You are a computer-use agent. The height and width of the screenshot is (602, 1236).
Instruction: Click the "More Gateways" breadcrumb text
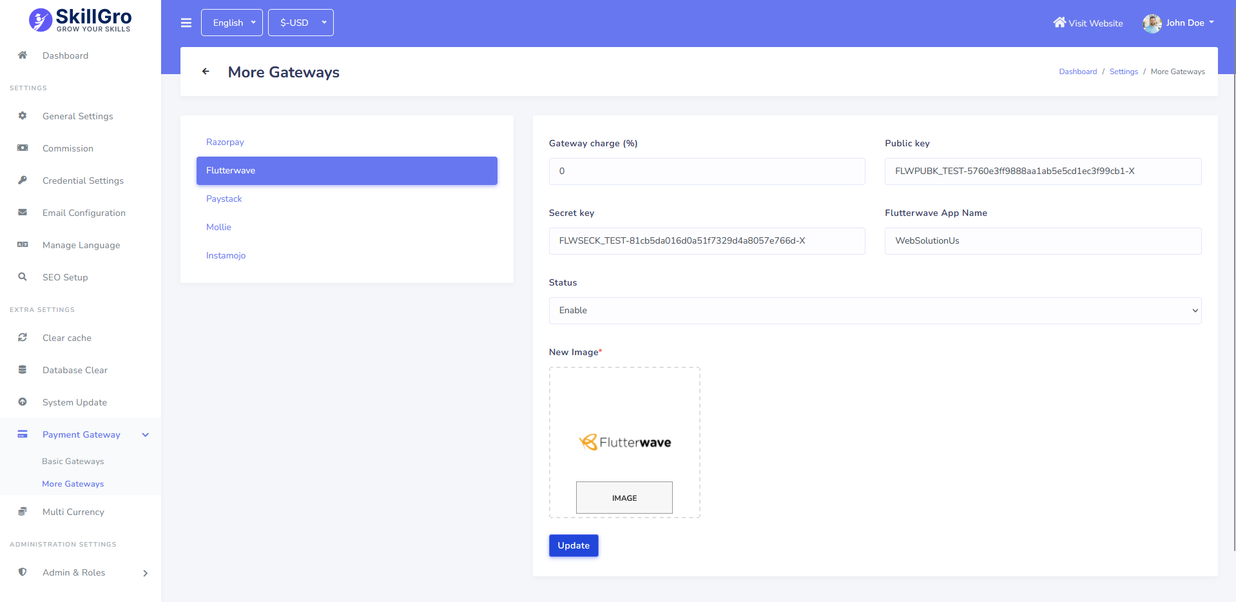pos(1177,72)
